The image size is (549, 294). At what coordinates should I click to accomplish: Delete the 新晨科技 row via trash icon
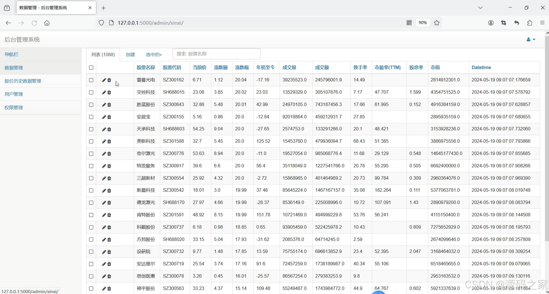(x=109, y=191)
